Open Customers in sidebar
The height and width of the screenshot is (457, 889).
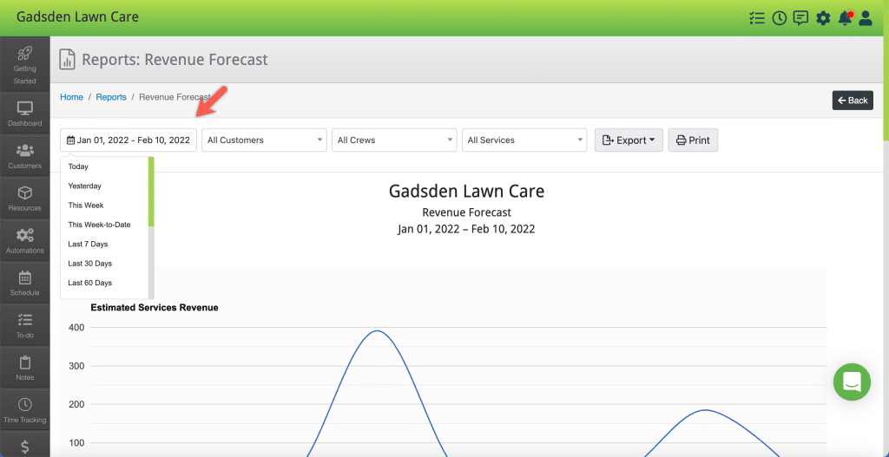pos(25,156)
